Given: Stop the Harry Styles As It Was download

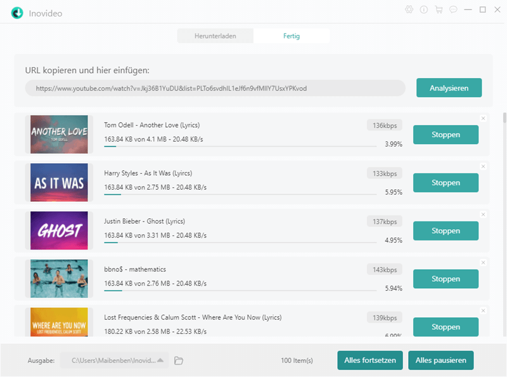Looking at the screenshot, I should click(x=446, y=183).
